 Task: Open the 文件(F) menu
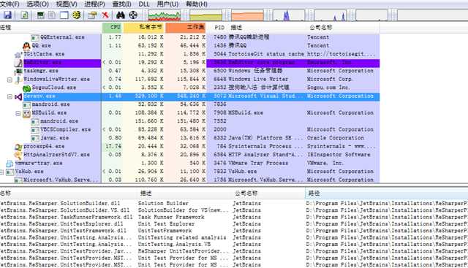[x=10, y=4]
